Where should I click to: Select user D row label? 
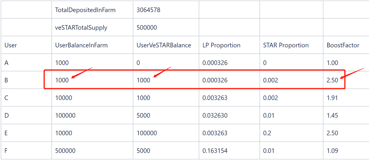coord(7,115)
